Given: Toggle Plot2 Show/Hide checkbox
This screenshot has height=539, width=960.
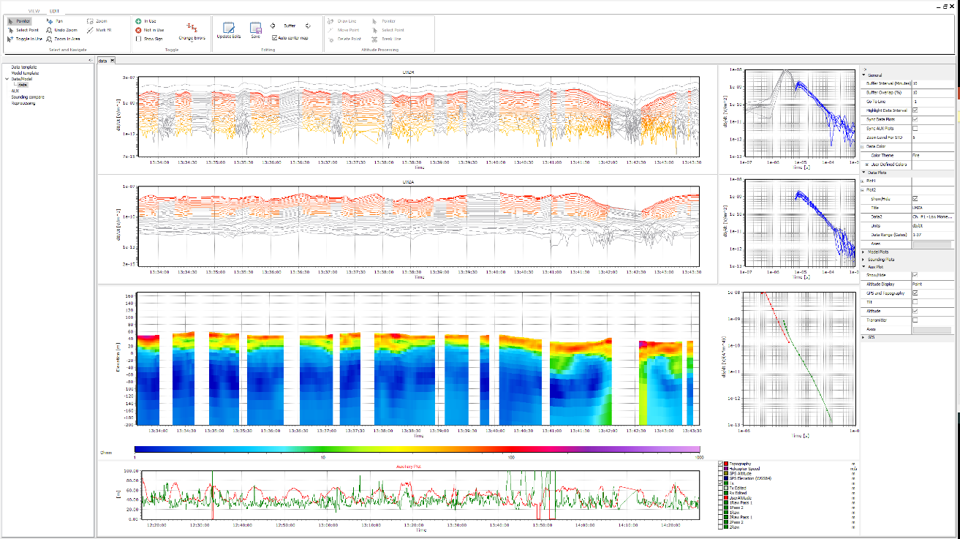Looking at the screenshot, I should (x=915, y=199).
